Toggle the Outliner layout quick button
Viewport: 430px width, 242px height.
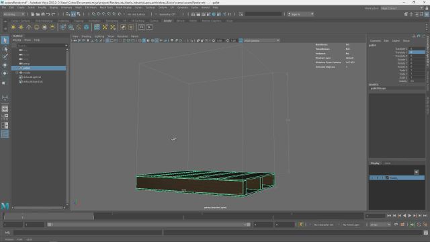[x=5, y=134]
